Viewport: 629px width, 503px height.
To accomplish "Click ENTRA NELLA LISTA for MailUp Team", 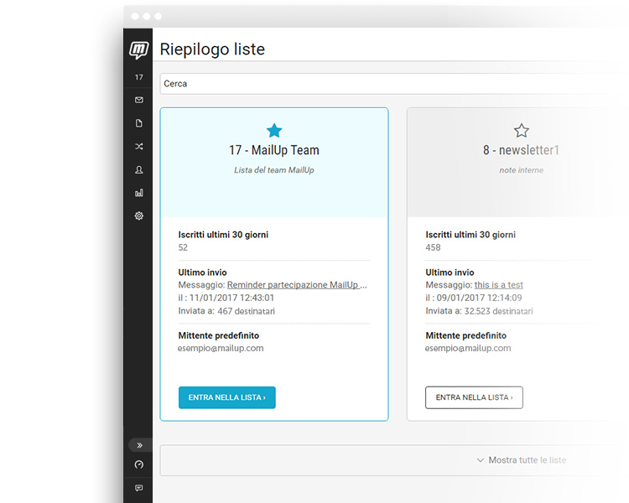I will click(x=226, y=397).
